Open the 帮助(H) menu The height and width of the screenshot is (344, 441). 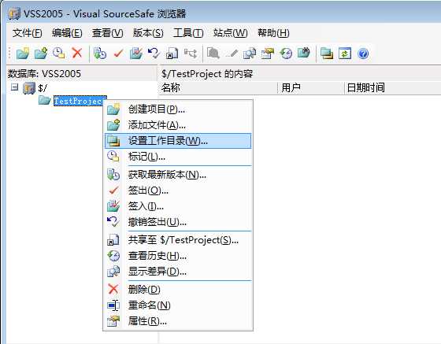tap(273, 33)
